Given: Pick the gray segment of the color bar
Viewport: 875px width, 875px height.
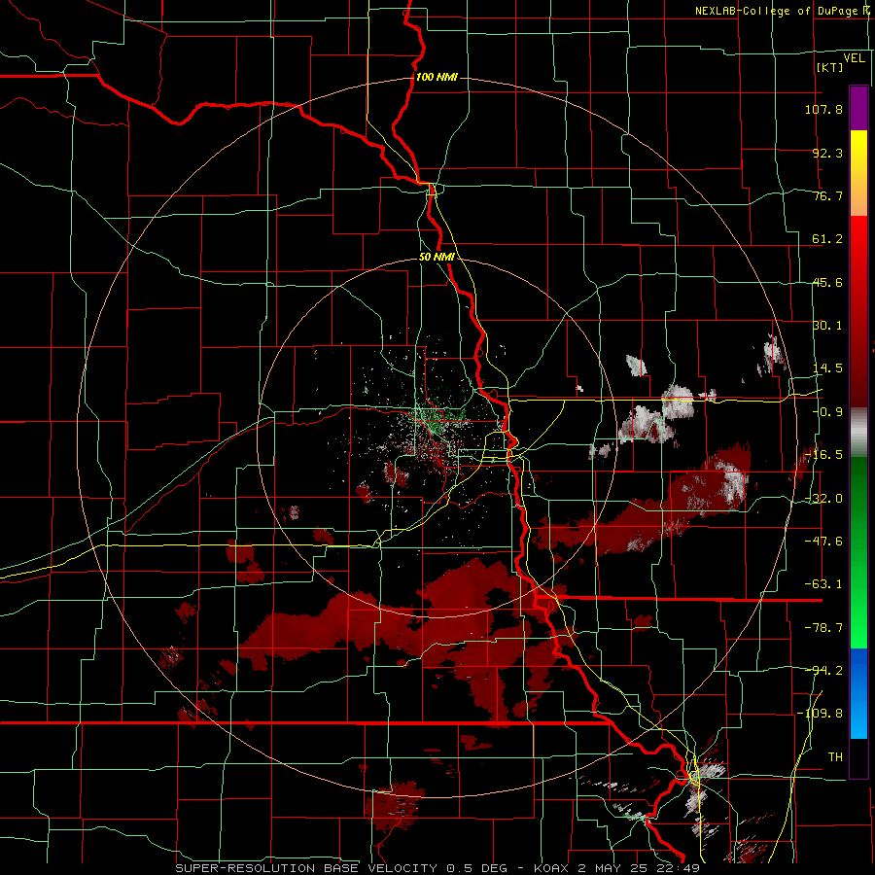Looking at the screenshot, I should 858,433.
